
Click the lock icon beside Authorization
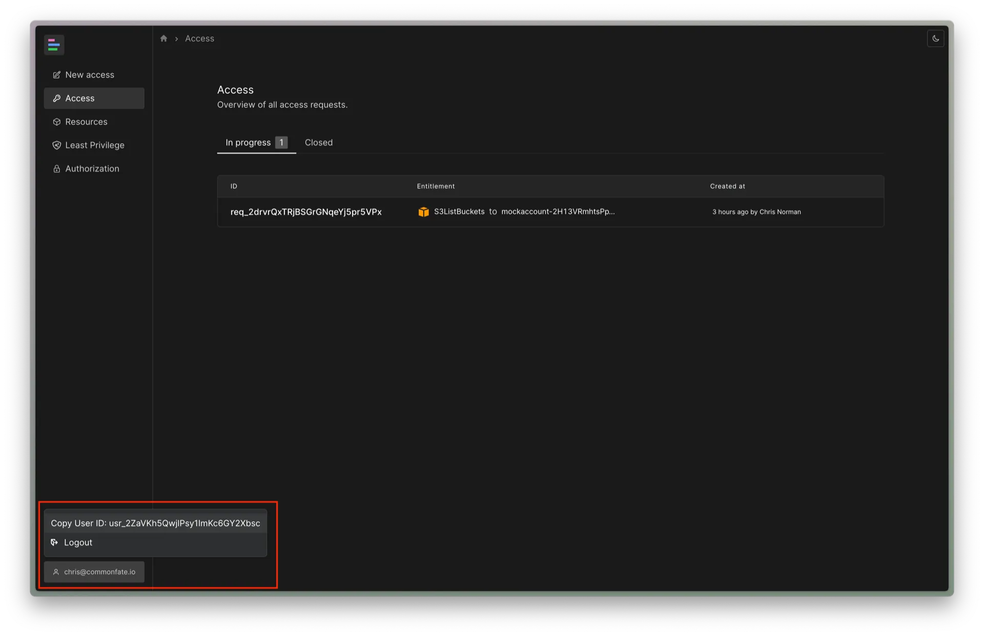pos(57,169)
